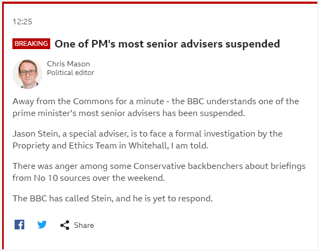Click the 12:25 timestamp
This screenshot has width=319, height=251.
coord(22,22)
